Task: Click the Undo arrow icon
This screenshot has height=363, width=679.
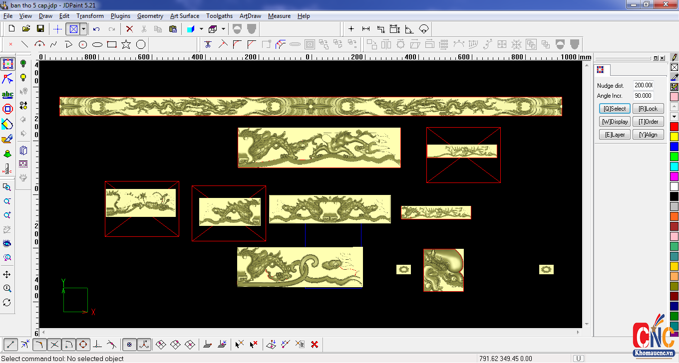Action: 96,29
